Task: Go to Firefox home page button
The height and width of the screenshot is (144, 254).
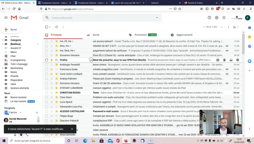Action: pyautogui.click(x=19, y=9)
